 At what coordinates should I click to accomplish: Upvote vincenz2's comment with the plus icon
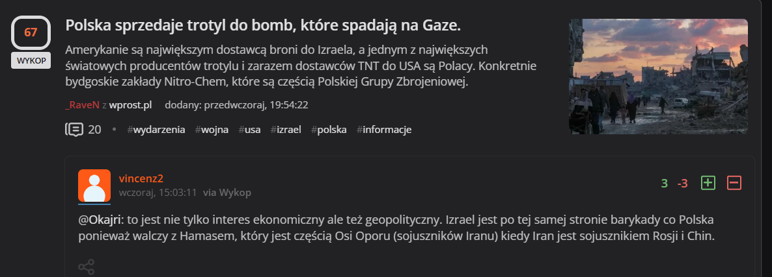pyautogui.click(x=708, y=183)
